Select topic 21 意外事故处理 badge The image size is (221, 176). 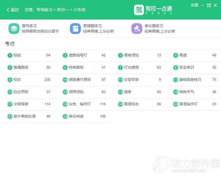[x=10, y=116]
